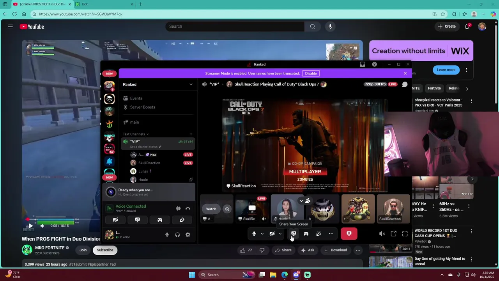Select the SkullReaction participant tile
Screen dimensions: 499x281
393,209
